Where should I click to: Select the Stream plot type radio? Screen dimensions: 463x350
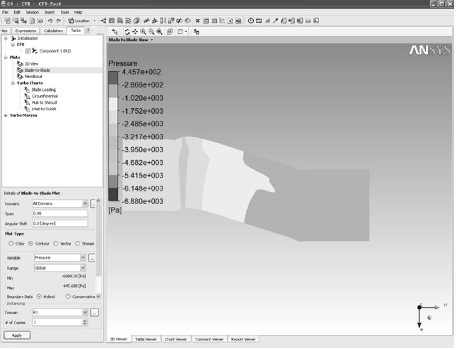[78, 244]
